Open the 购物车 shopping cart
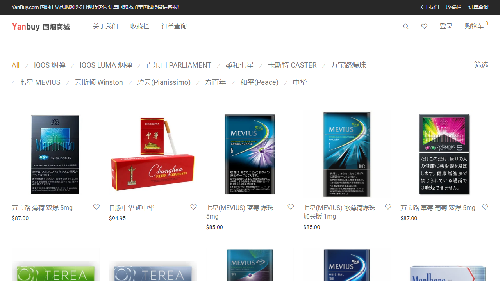500x281 pixels. 476,26
